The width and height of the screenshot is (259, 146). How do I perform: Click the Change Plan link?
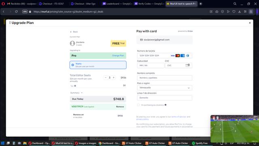118,56
